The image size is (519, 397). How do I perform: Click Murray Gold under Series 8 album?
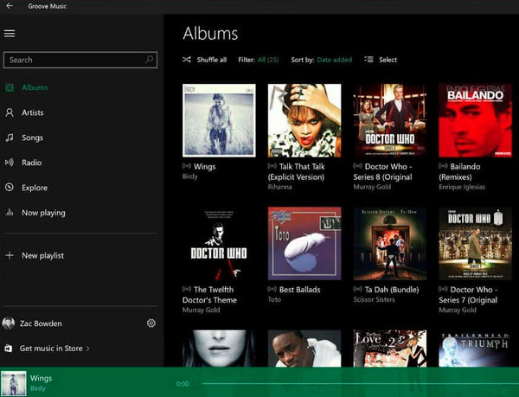coord(372,187)
